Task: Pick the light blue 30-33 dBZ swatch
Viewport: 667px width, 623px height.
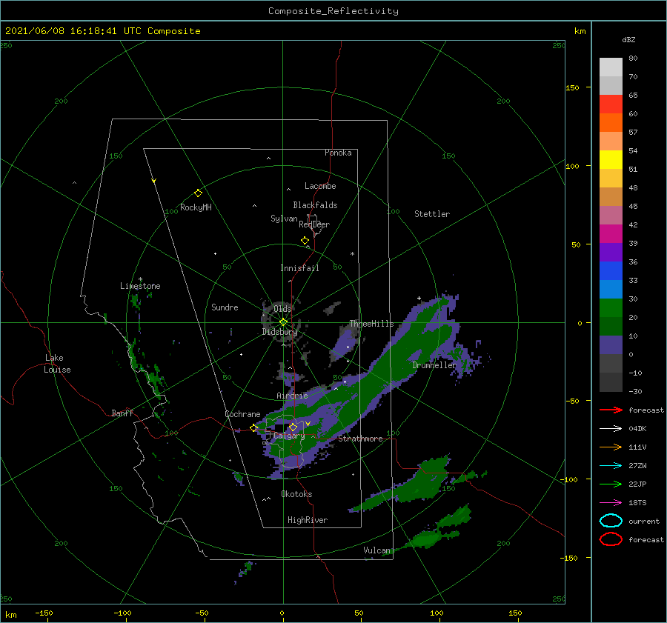Action: (611, 290)
